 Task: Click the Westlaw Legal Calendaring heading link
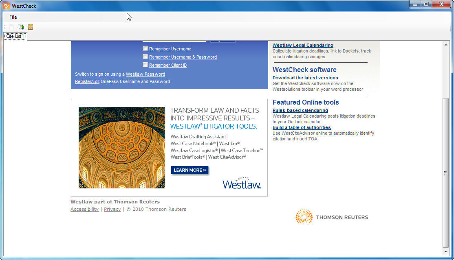(303, 45)
